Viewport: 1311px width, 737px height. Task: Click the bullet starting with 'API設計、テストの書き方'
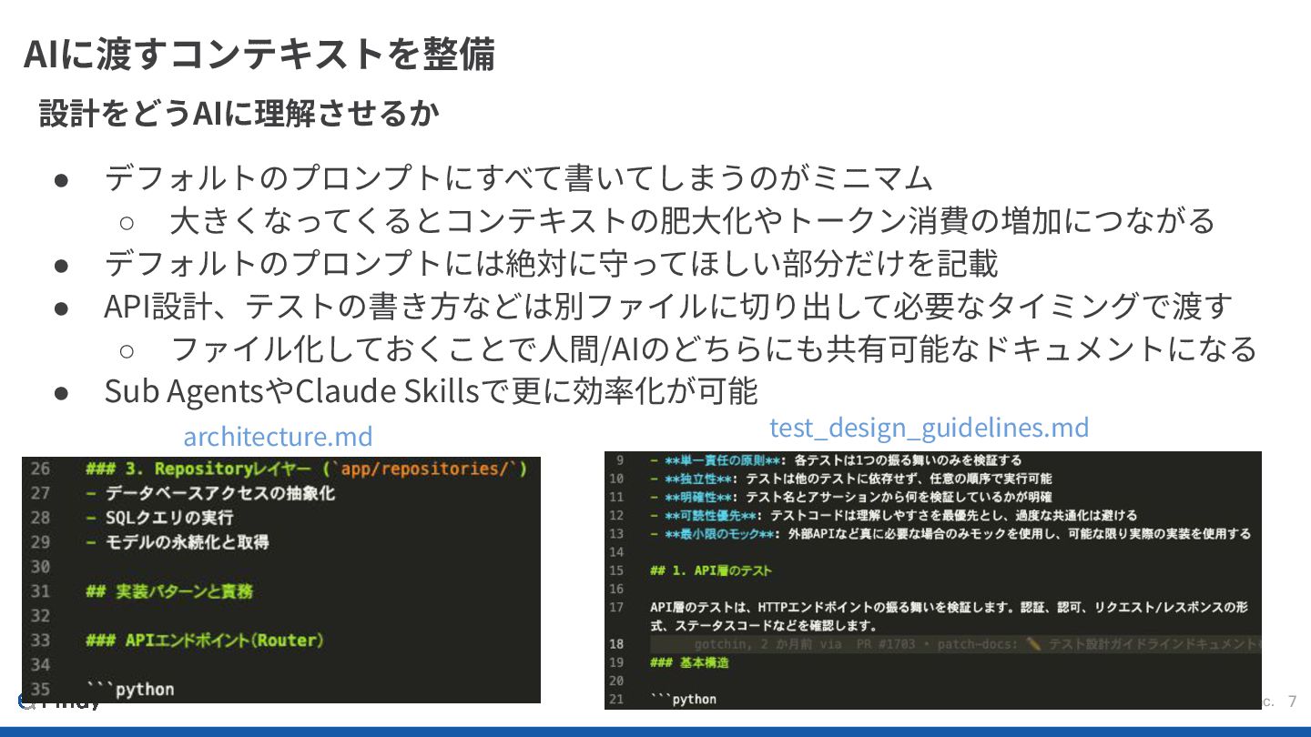tap(668, 306)
